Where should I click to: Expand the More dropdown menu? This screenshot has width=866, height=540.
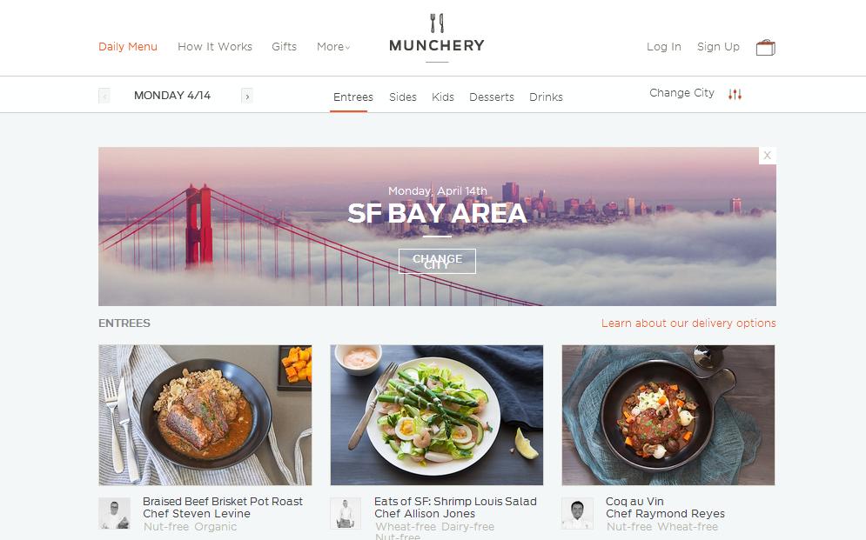click(333, 47)
